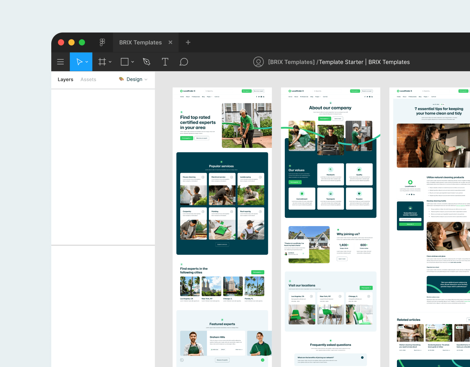Viewport: 470px width, 367px height.
Task: Click Find experts button under hero heading
Action: [x=187, y=138]
